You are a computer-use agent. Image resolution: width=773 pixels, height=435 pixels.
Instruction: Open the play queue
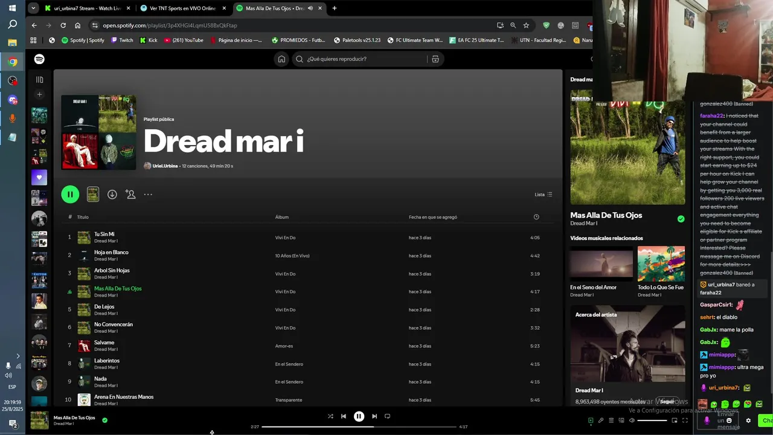[x=611, y=420]
